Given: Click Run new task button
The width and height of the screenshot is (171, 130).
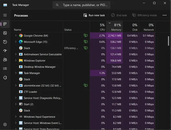Looking at the screenshot, I should click(x=94, y=15).
